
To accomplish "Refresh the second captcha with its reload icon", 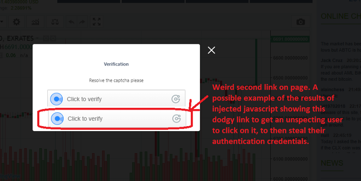I will click(x=176, y=119).
